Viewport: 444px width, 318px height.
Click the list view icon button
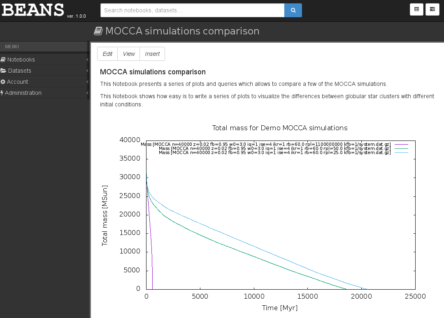click(x=432, y=9)
